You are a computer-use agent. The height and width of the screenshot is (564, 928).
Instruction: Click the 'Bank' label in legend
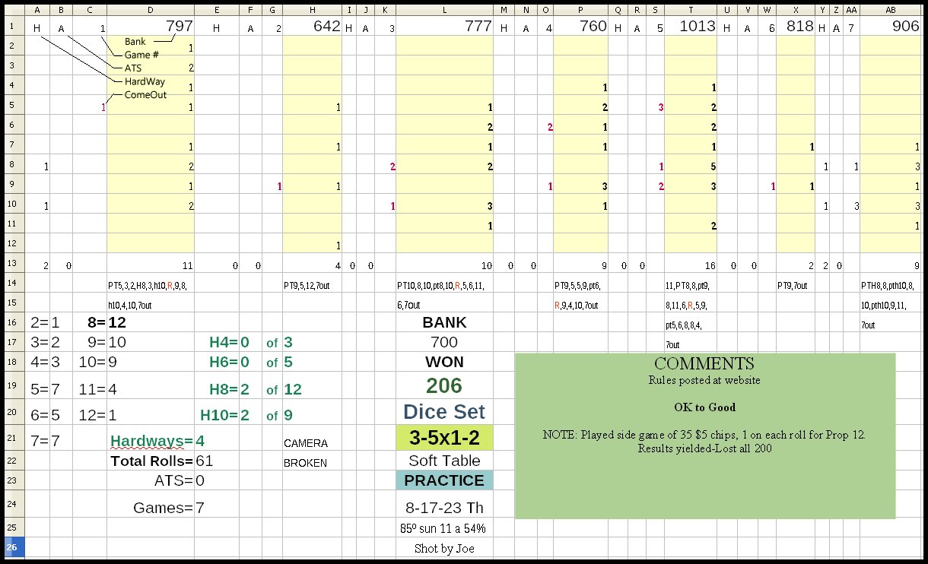point(136,41)
